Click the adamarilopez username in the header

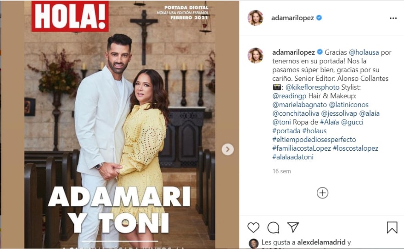(292, 18)
